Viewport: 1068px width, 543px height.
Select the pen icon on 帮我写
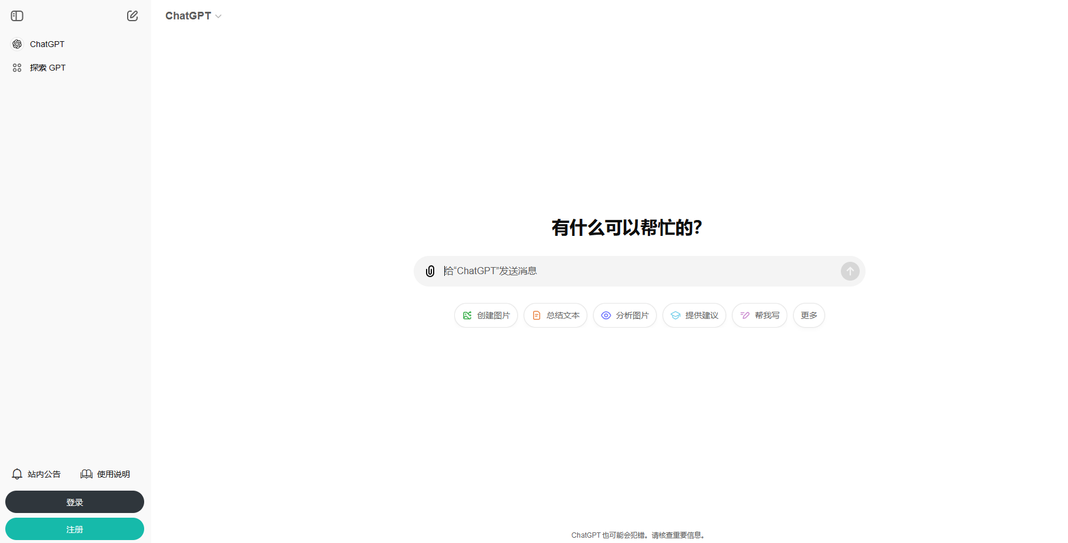click(744, 315)
